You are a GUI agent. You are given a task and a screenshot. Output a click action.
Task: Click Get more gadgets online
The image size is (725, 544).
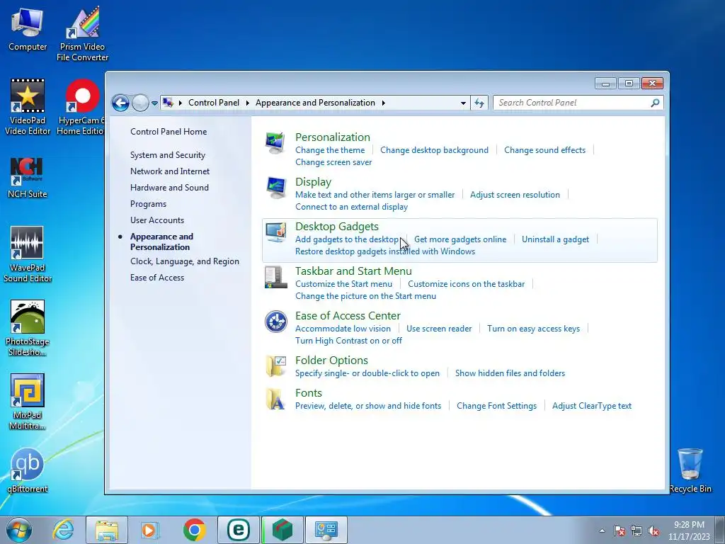tap(460, 239)
